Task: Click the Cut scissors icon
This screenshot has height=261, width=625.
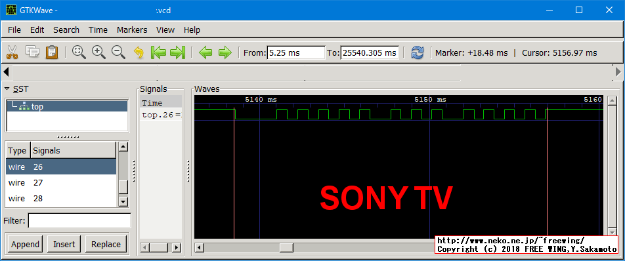Action: point(12,52)
